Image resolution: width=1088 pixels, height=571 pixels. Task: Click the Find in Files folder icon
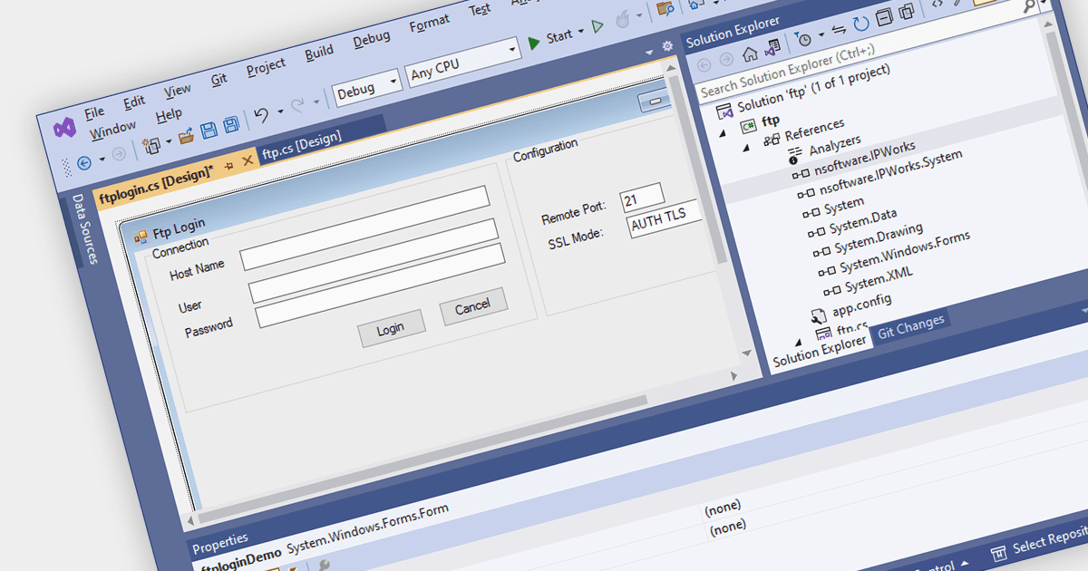pyautogui.click(x=665, y=9)
